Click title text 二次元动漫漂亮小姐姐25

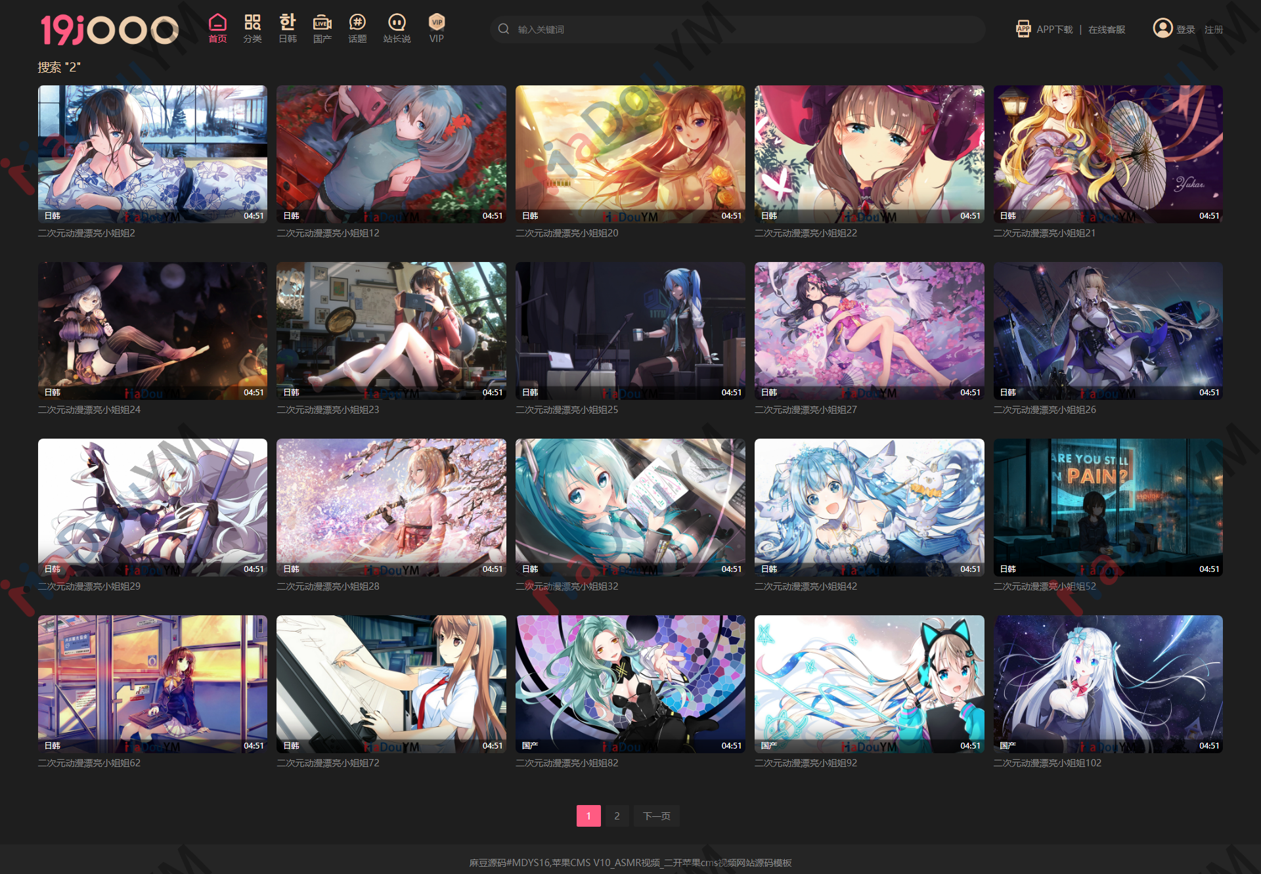coord(567,410)
